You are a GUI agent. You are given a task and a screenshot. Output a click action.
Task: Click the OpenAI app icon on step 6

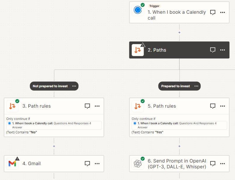[x=137, y=164]
